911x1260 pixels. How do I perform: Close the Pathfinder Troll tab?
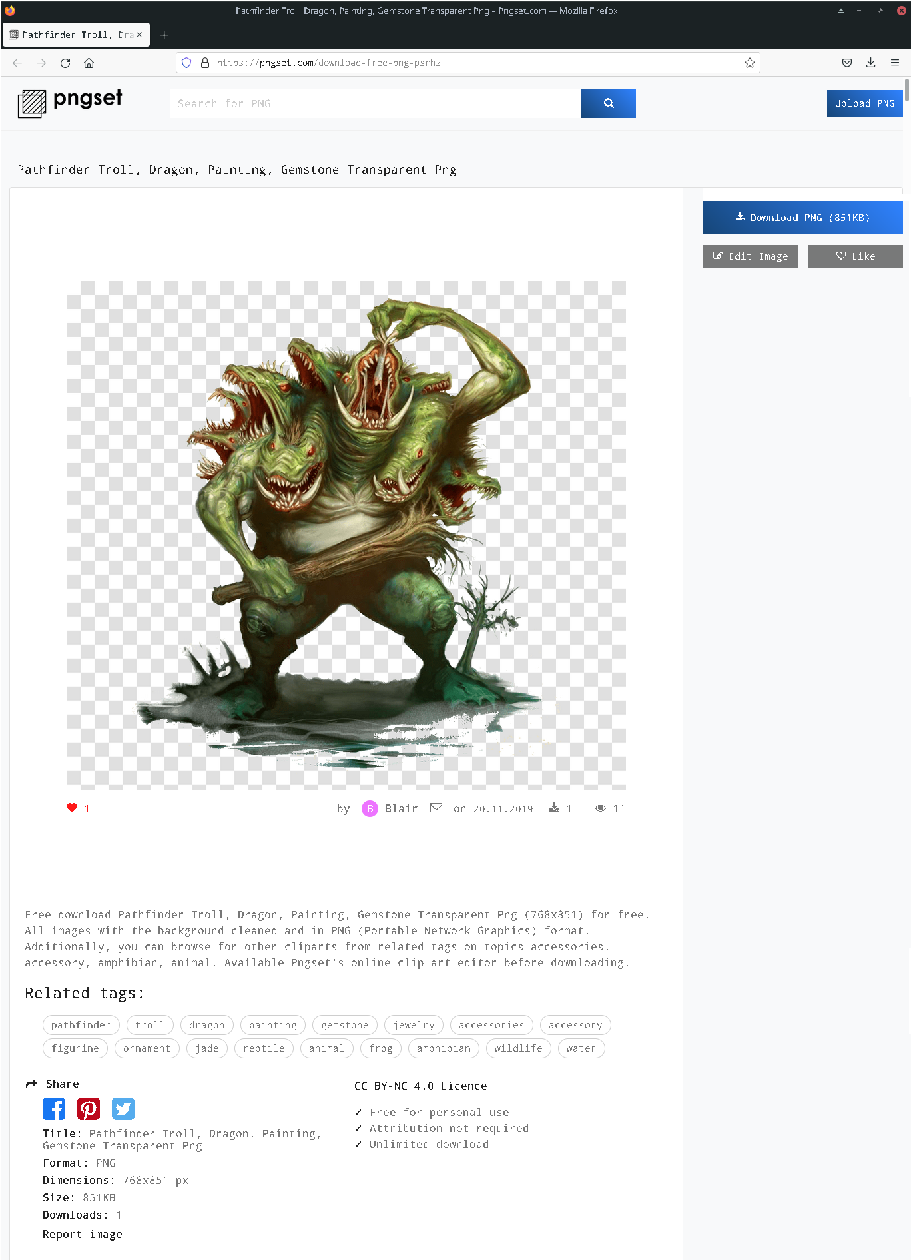(139, 35)
